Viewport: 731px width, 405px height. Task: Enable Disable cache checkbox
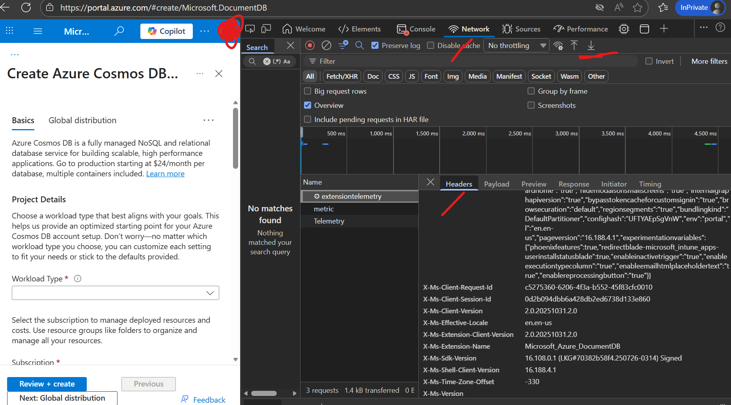(431, 46)
